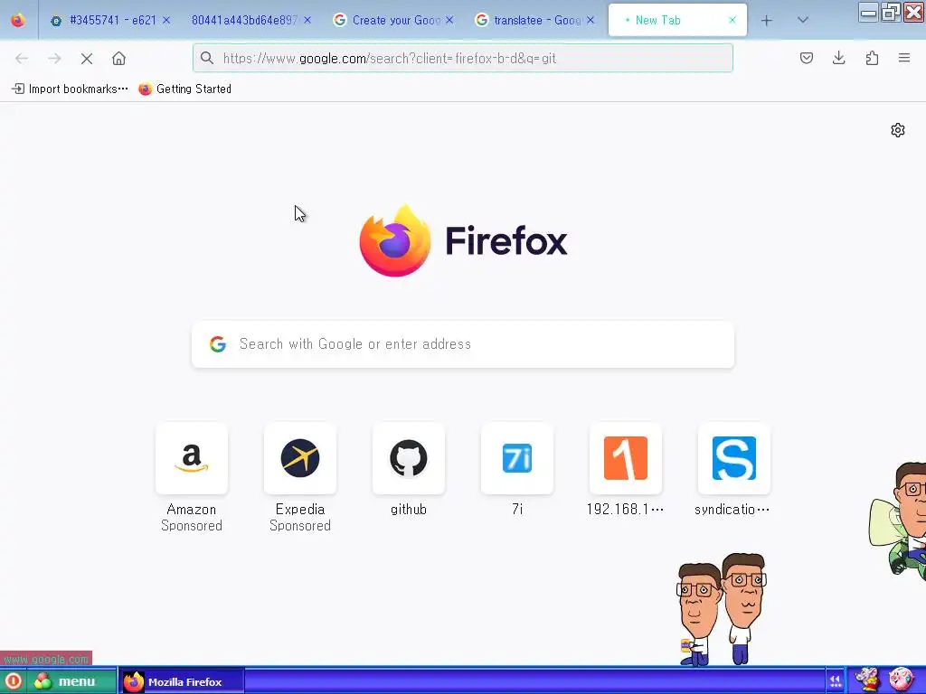
Task: Open the Getting Started bookmark
Action: (184, 89)
